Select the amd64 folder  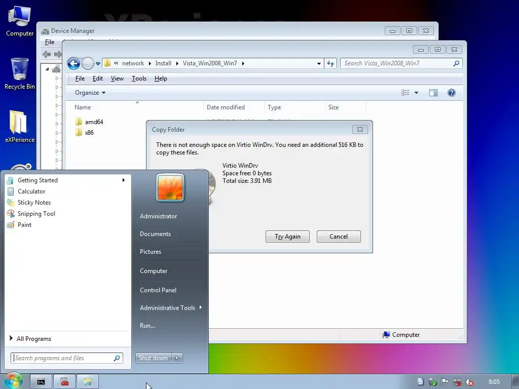tap(89, 122)
